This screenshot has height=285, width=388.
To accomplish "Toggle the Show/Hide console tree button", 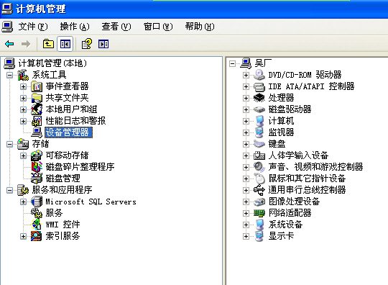I will (x=65, y=44).
